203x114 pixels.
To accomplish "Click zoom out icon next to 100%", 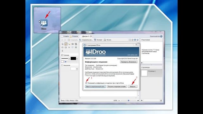I will (119, 101).
